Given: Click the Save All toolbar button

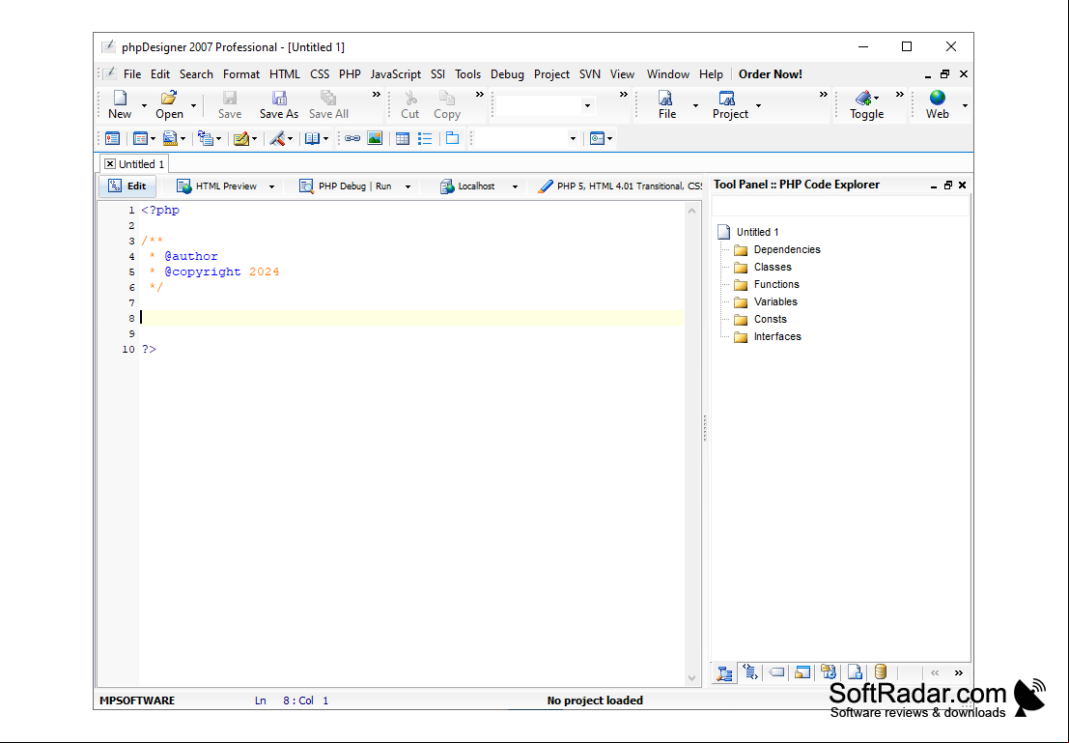Looking at the screenshot, I should pyautogui.click(x=328, y=105).
